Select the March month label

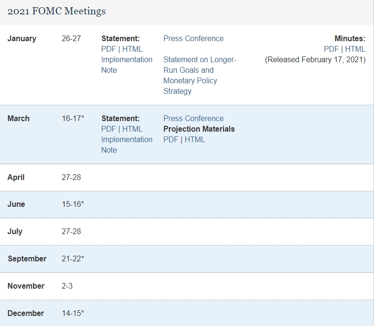coord(19,118)
